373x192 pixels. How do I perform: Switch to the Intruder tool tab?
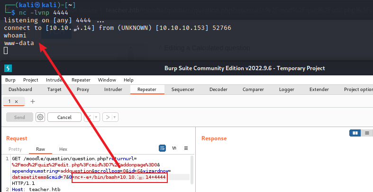click(113, 90)
